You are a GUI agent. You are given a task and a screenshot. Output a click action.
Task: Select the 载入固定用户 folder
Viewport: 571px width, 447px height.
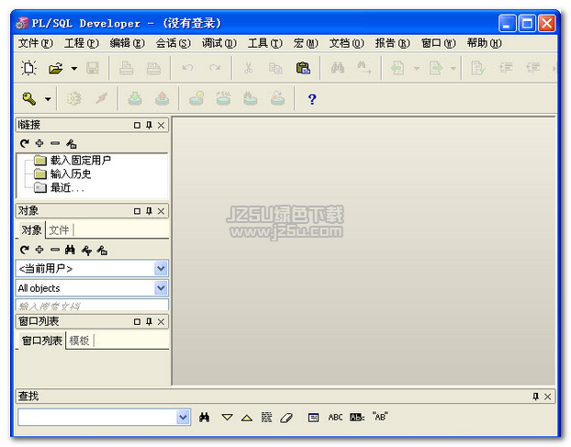point(80,160)
